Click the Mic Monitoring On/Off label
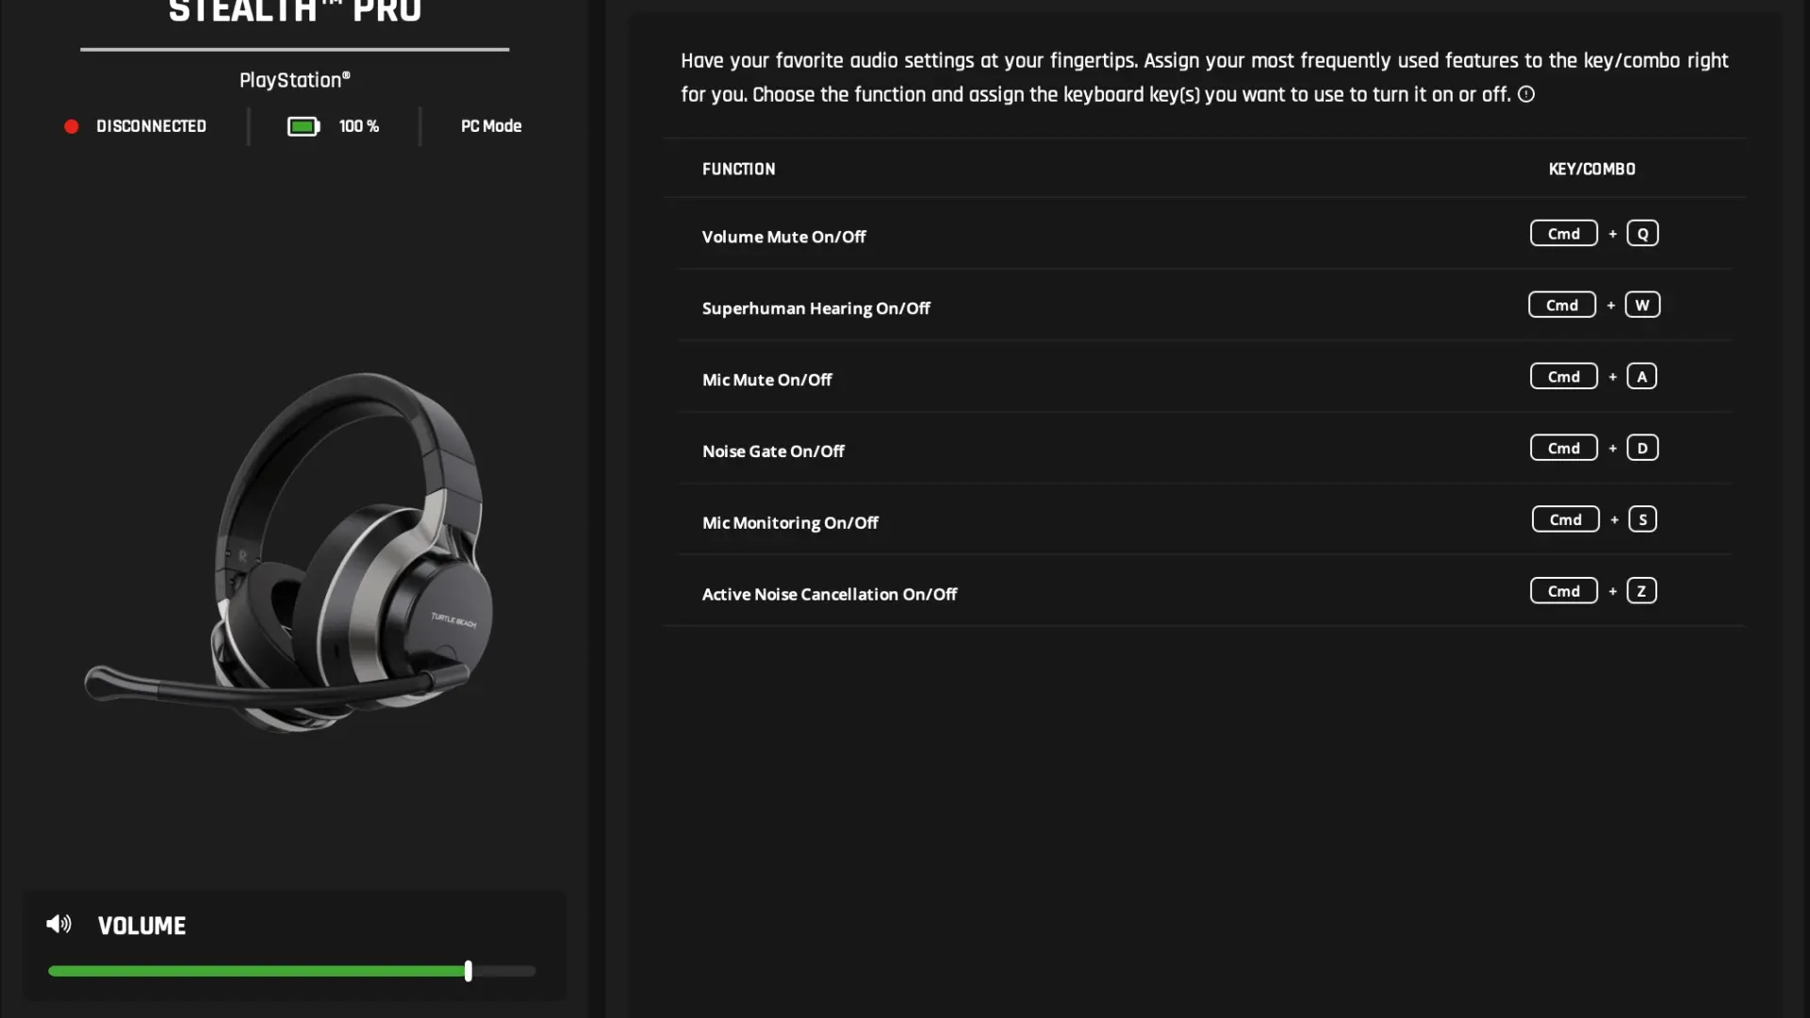Viewport: 1810px width, 1018px height. pyautogui.click(x=790, y=523)
